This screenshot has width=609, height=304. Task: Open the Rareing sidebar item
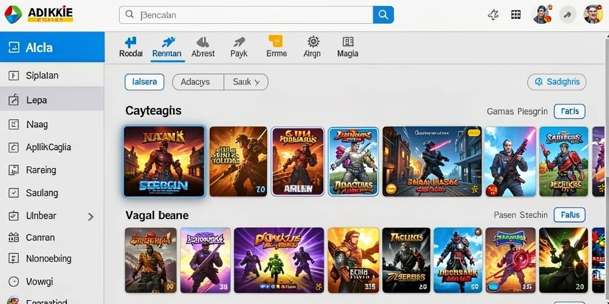(52, 170)
